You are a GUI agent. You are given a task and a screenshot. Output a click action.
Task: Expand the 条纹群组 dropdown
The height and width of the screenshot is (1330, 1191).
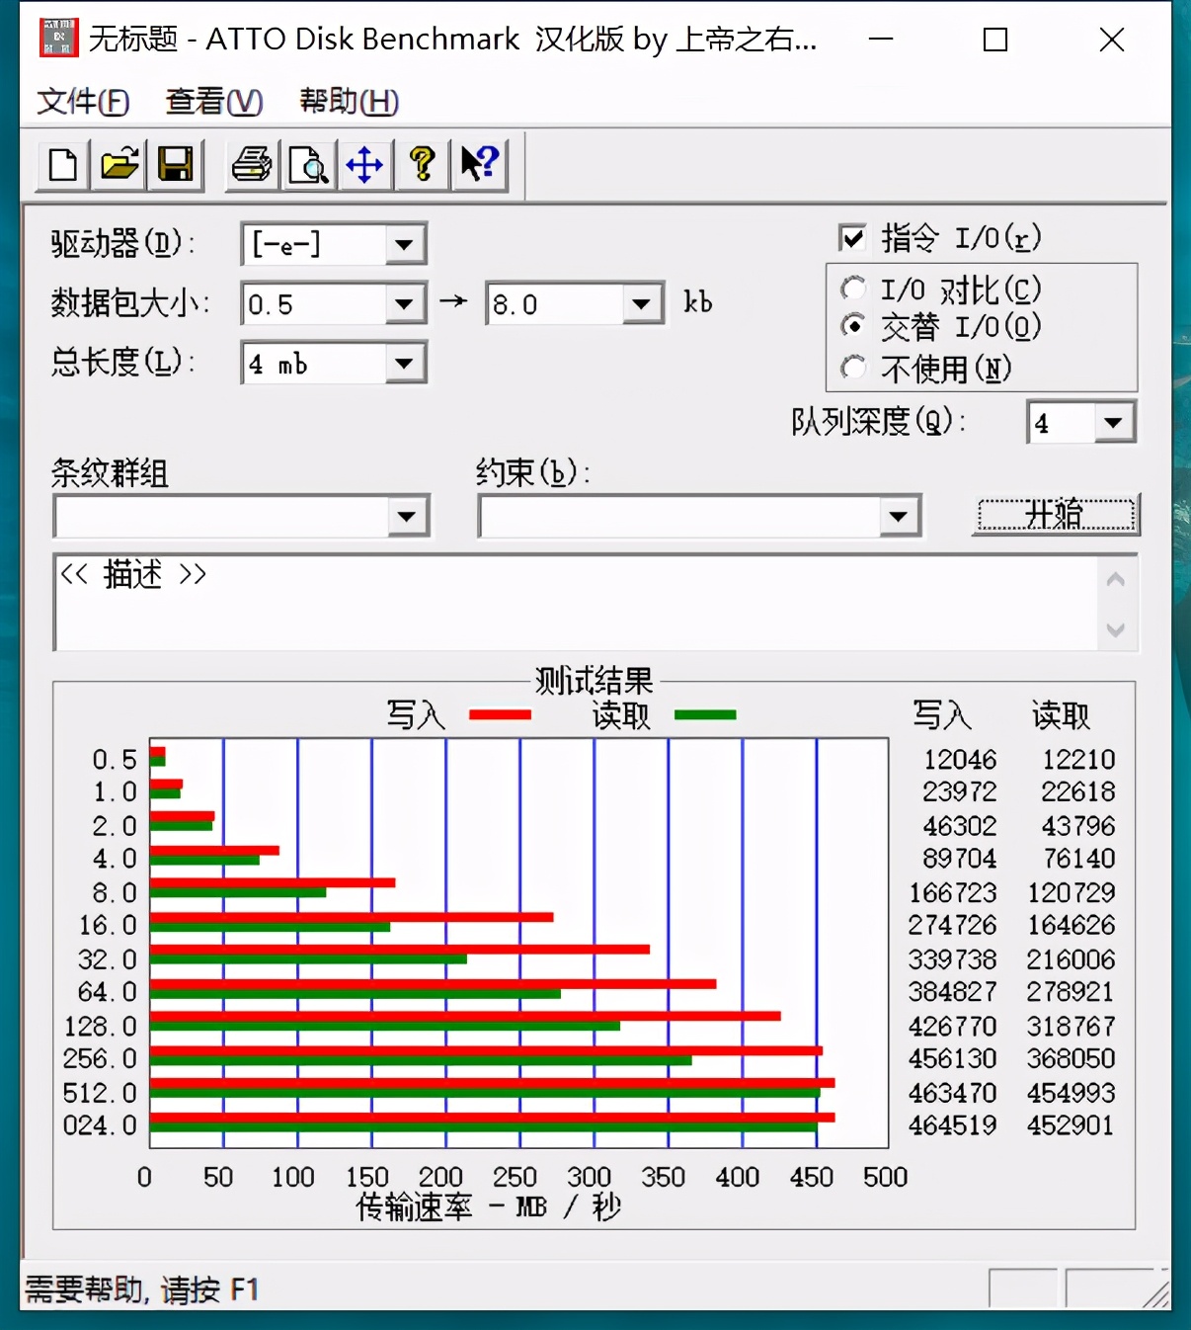[407, 516]
